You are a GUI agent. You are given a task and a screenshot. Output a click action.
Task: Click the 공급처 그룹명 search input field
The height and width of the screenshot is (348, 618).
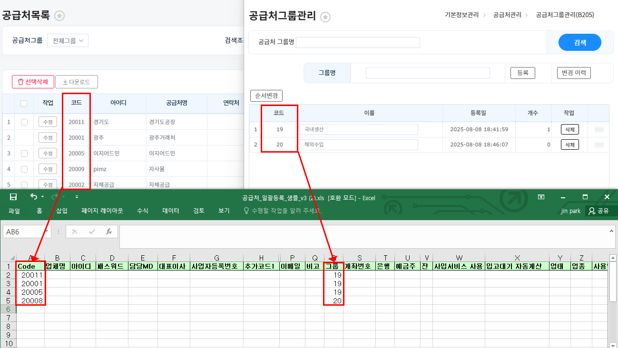[358, 42]
